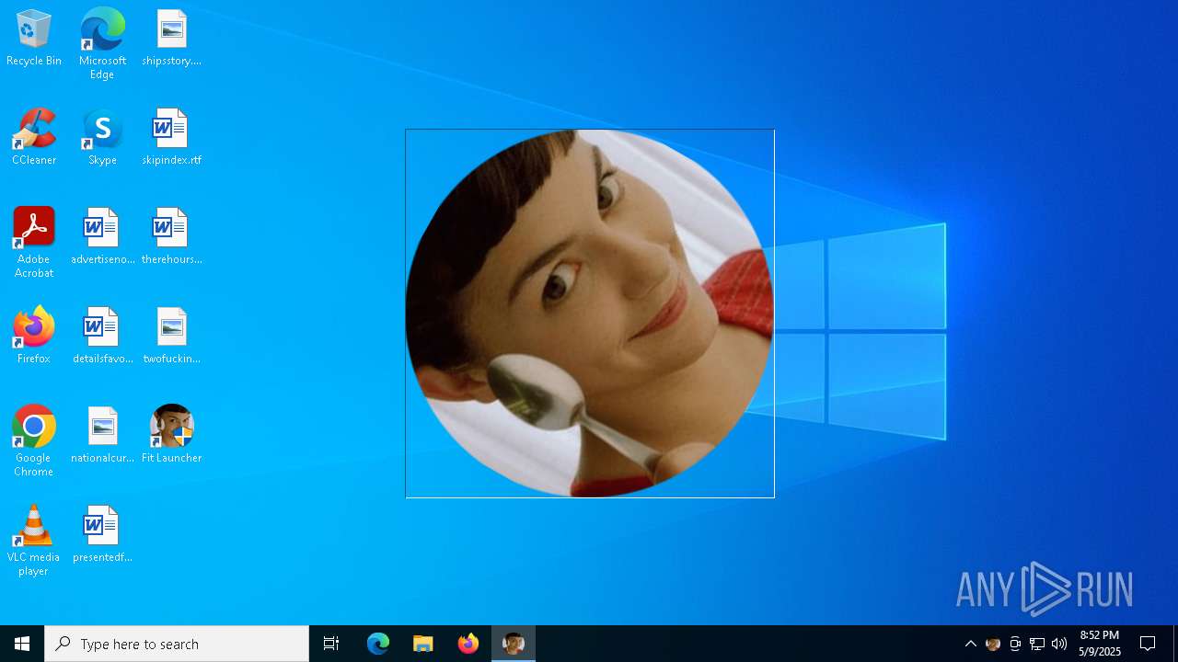Select the Adobe Acrobat shortcut

[x=34, y=243]
